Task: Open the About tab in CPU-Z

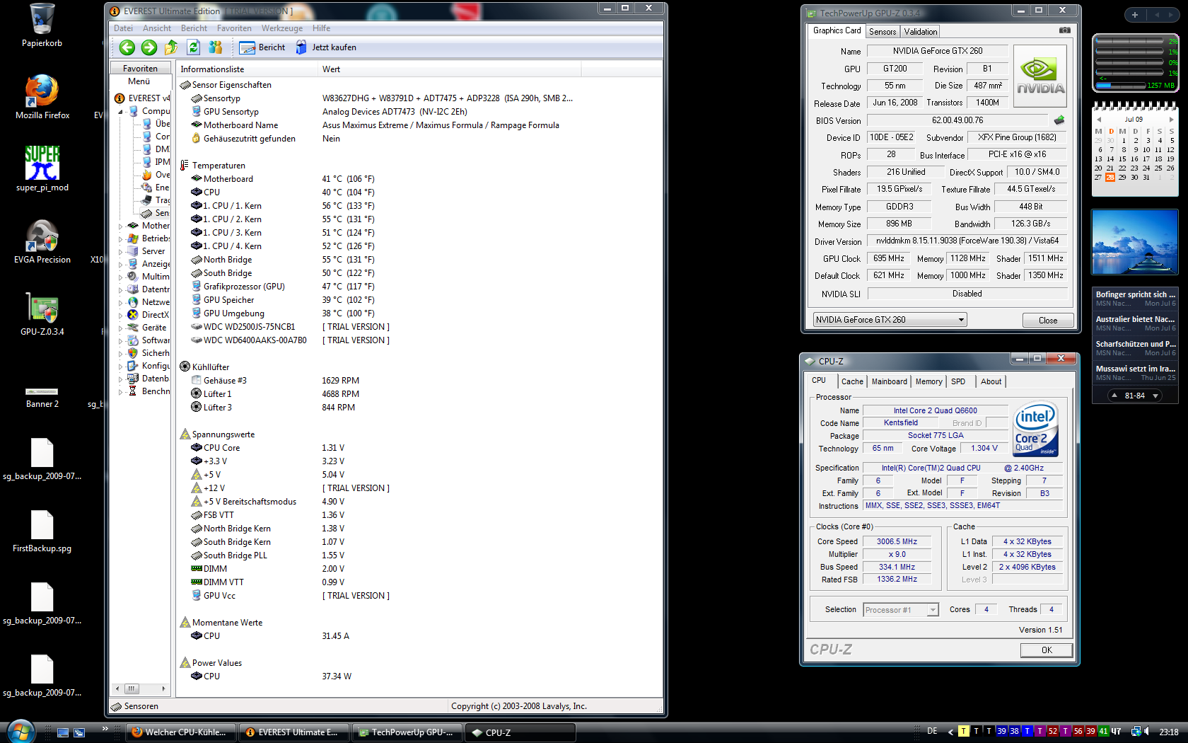Action: click(x=991, y=381)
